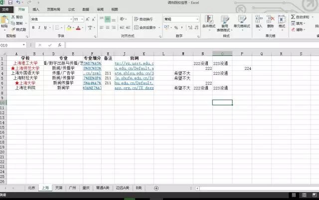This screenshot has width=319, height=200.
Task: Apply the fill color bucket
Action: (x=69, y=28)
